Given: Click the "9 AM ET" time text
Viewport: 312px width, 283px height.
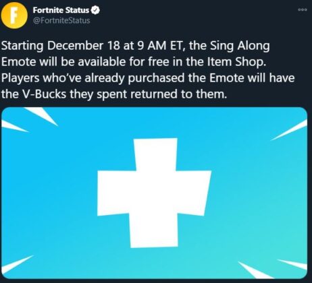Looking at the screenshot, I should tap(160, 46).
